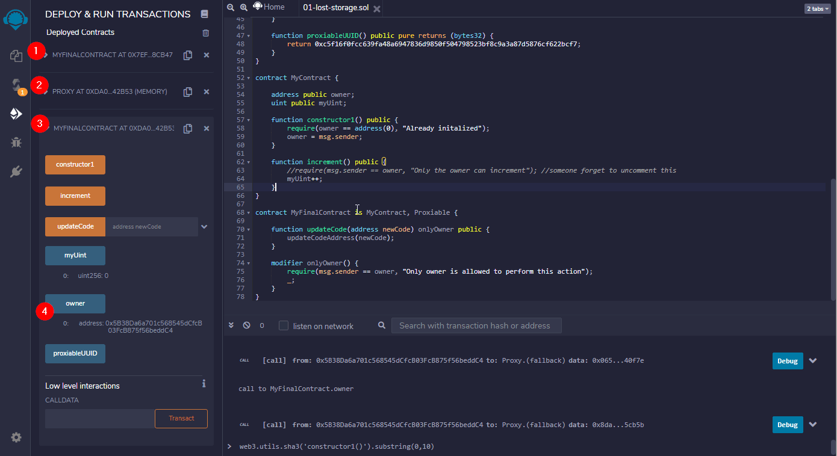Viewport: 837px width, 456px height.
Task: Clear deployed contracts with trash icon
Action: [206, 33]
